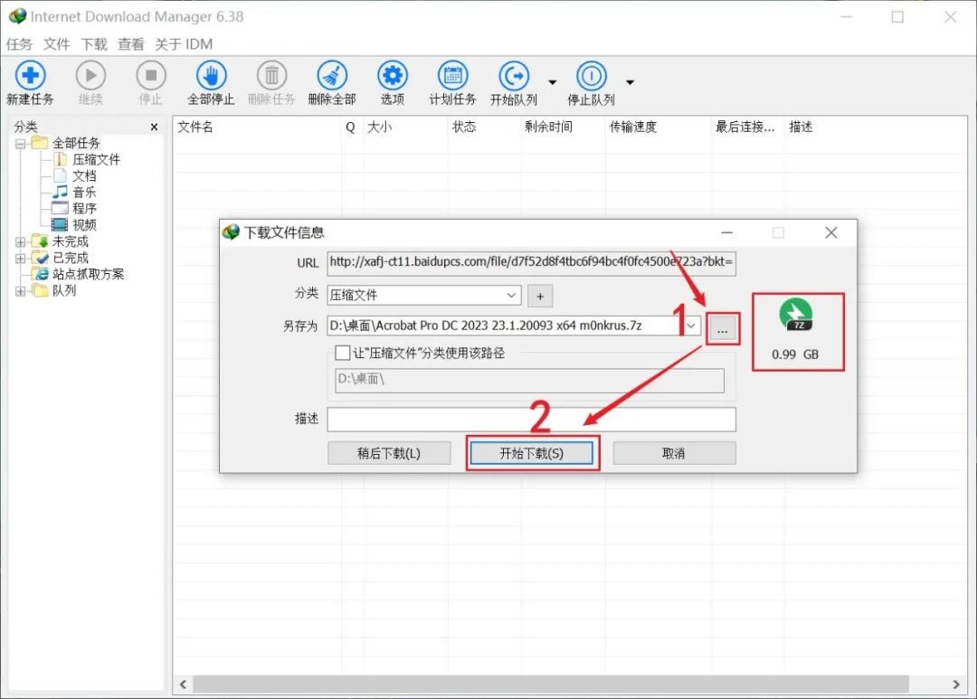Click the horizontal scrollbar right arrow

click(956, 684)
